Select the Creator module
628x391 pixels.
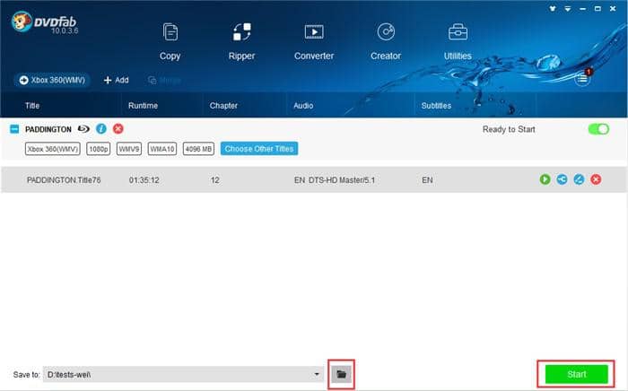click(386, 42)
